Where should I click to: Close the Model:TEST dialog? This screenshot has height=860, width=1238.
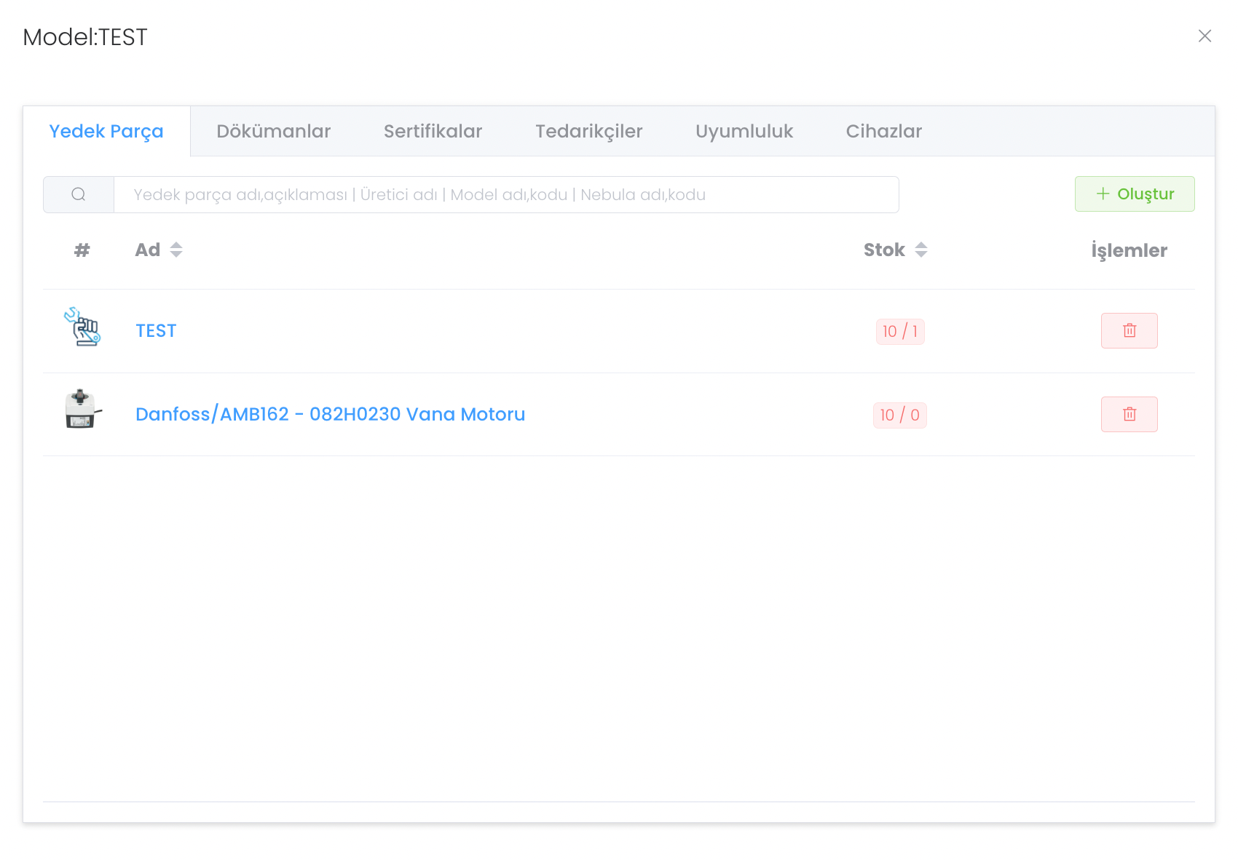[1205, 36]
